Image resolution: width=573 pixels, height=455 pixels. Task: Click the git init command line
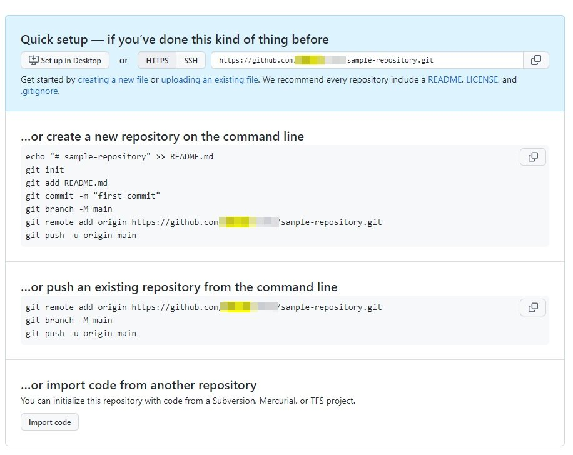click(45, 169)
